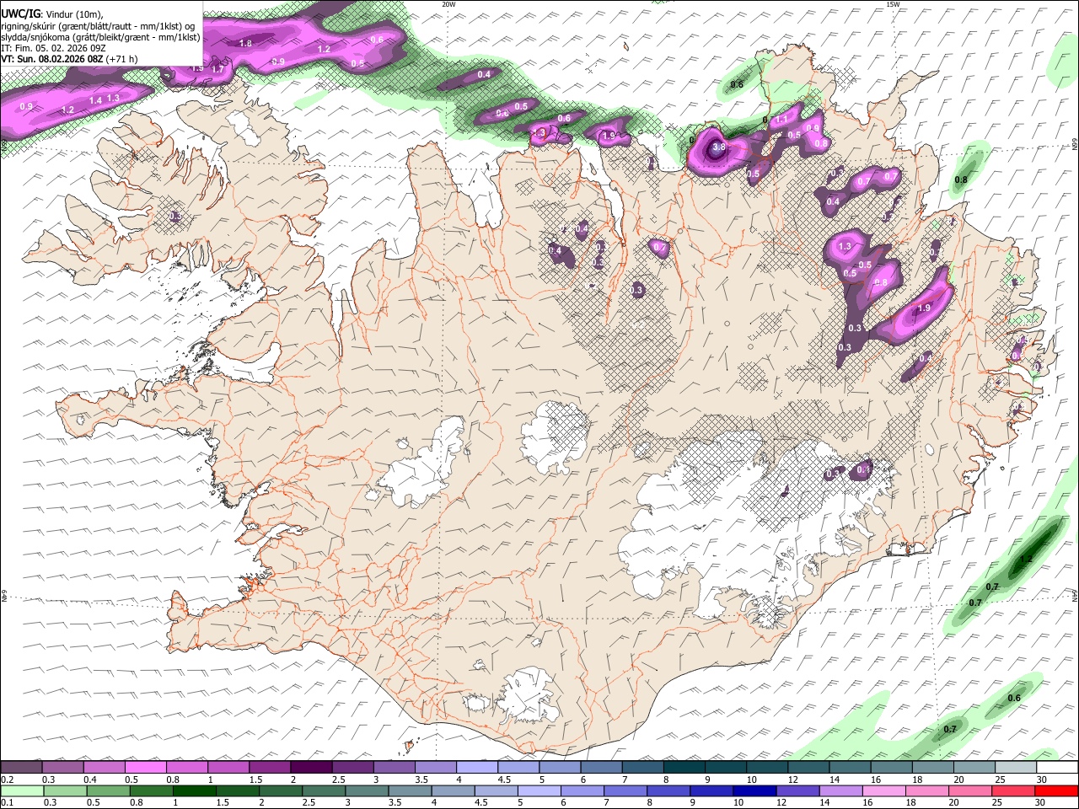1079x809 pixels.
Task: Click the red 25 rain legend swatch
Action: click(x=1012, y=790)
